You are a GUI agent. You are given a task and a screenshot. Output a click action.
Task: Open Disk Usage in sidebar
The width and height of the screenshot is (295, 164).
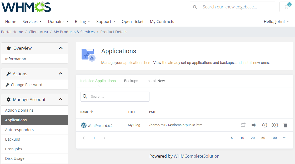(x=35, y=158)
